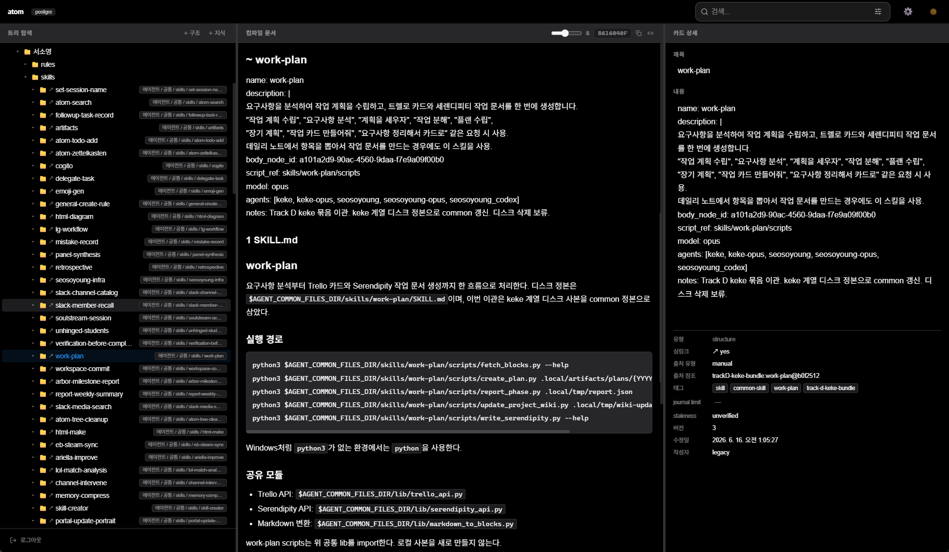Select the slack-channel-catalog tree item
This screenshot has width=949, height=552.
coord(116,293)
